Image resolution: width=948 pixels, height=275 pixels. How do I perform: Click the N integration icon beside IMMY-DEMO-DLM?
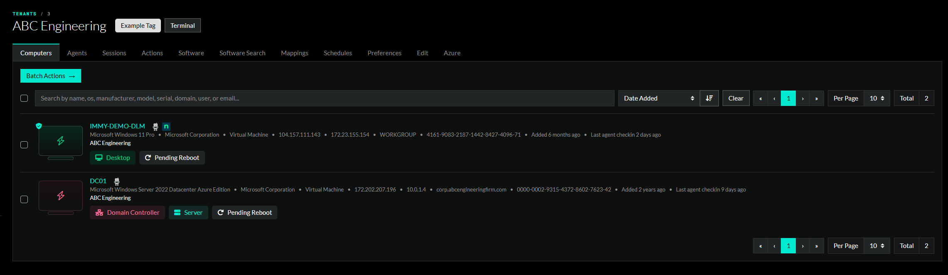click(166, 127)
